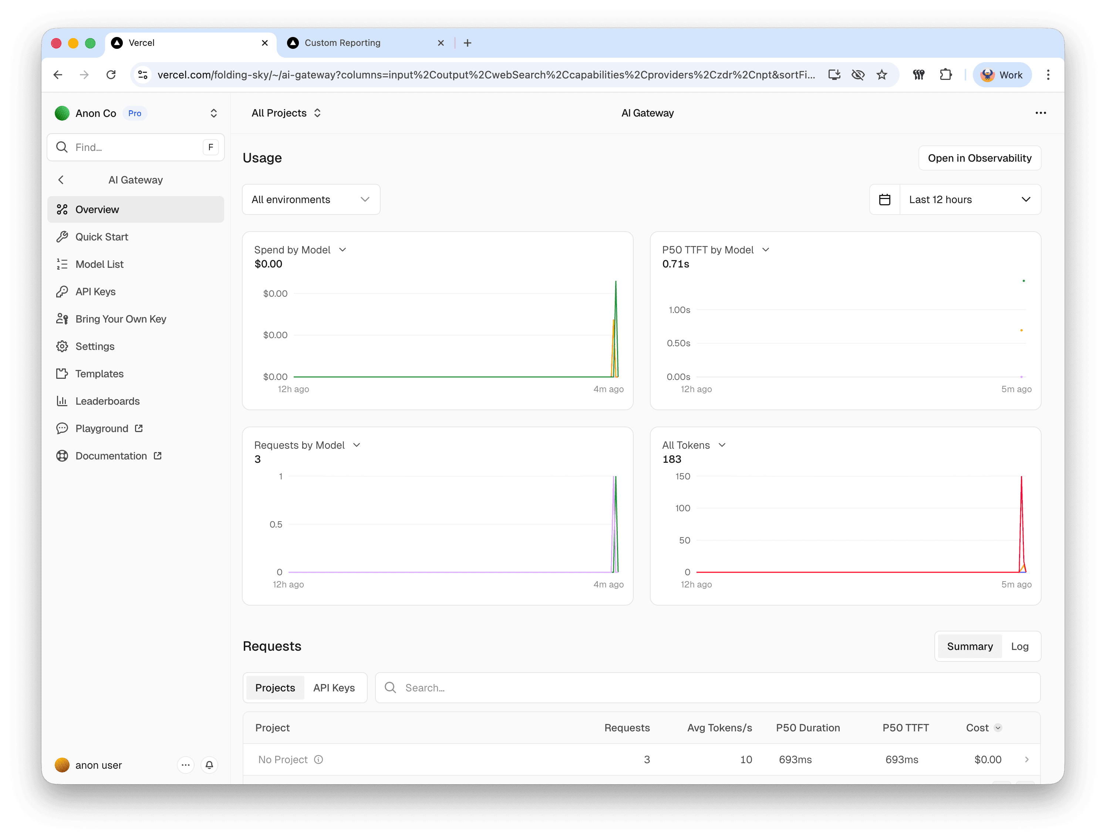1106x839 pixels.
Task: Open a new browser tab
Action: pos(468,43)
